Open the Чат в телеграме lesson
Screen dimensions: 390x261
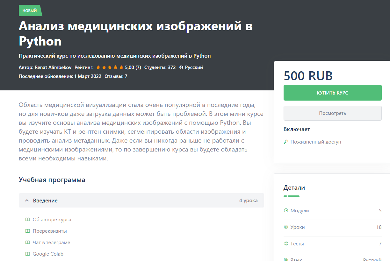[51, 243]
